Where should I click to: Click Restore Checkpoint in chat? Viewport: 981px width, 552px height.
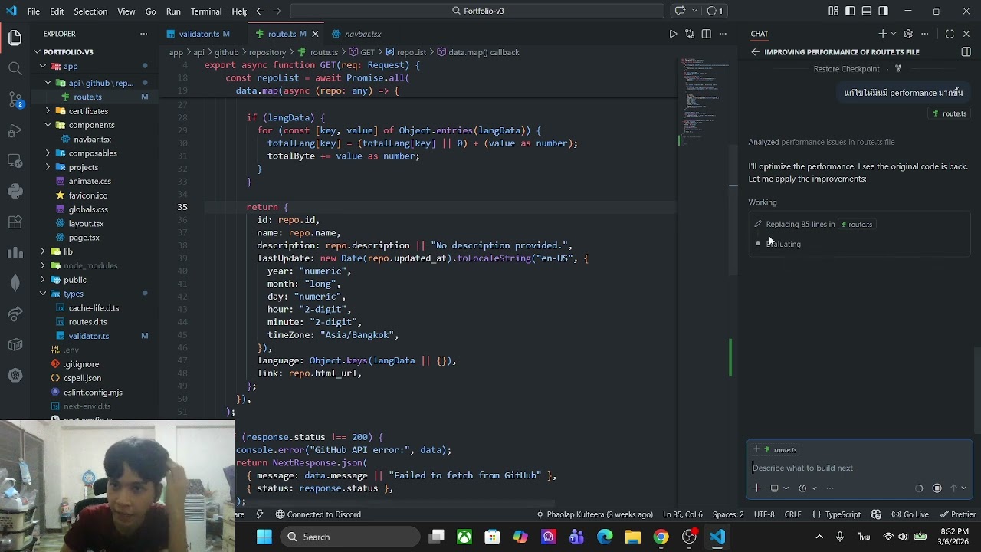[846, 69]
